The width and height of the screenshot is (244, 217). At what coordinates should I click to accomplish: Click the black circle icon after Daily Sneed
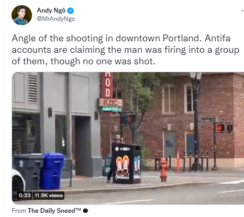85,211
